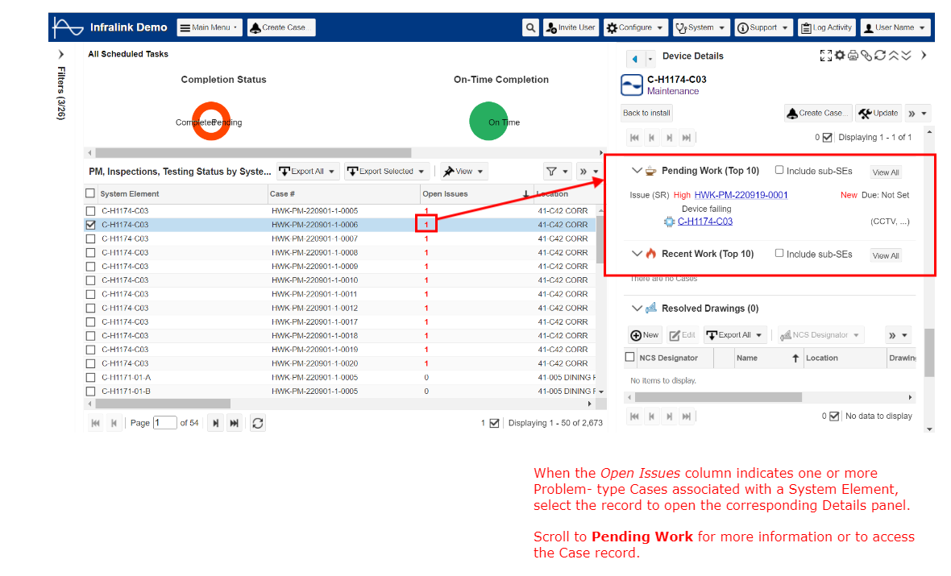Click gear icon beside C-H1174-C03 link
The height and width of the screenshot is (576, 951).
(669, 222)
